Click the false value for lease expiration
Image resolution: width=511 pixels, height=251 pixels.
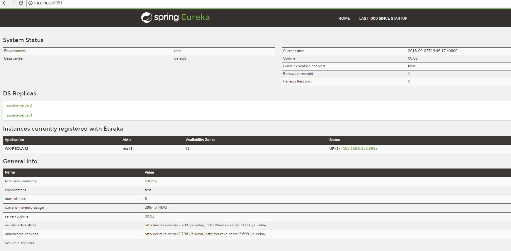click(412, 66)
